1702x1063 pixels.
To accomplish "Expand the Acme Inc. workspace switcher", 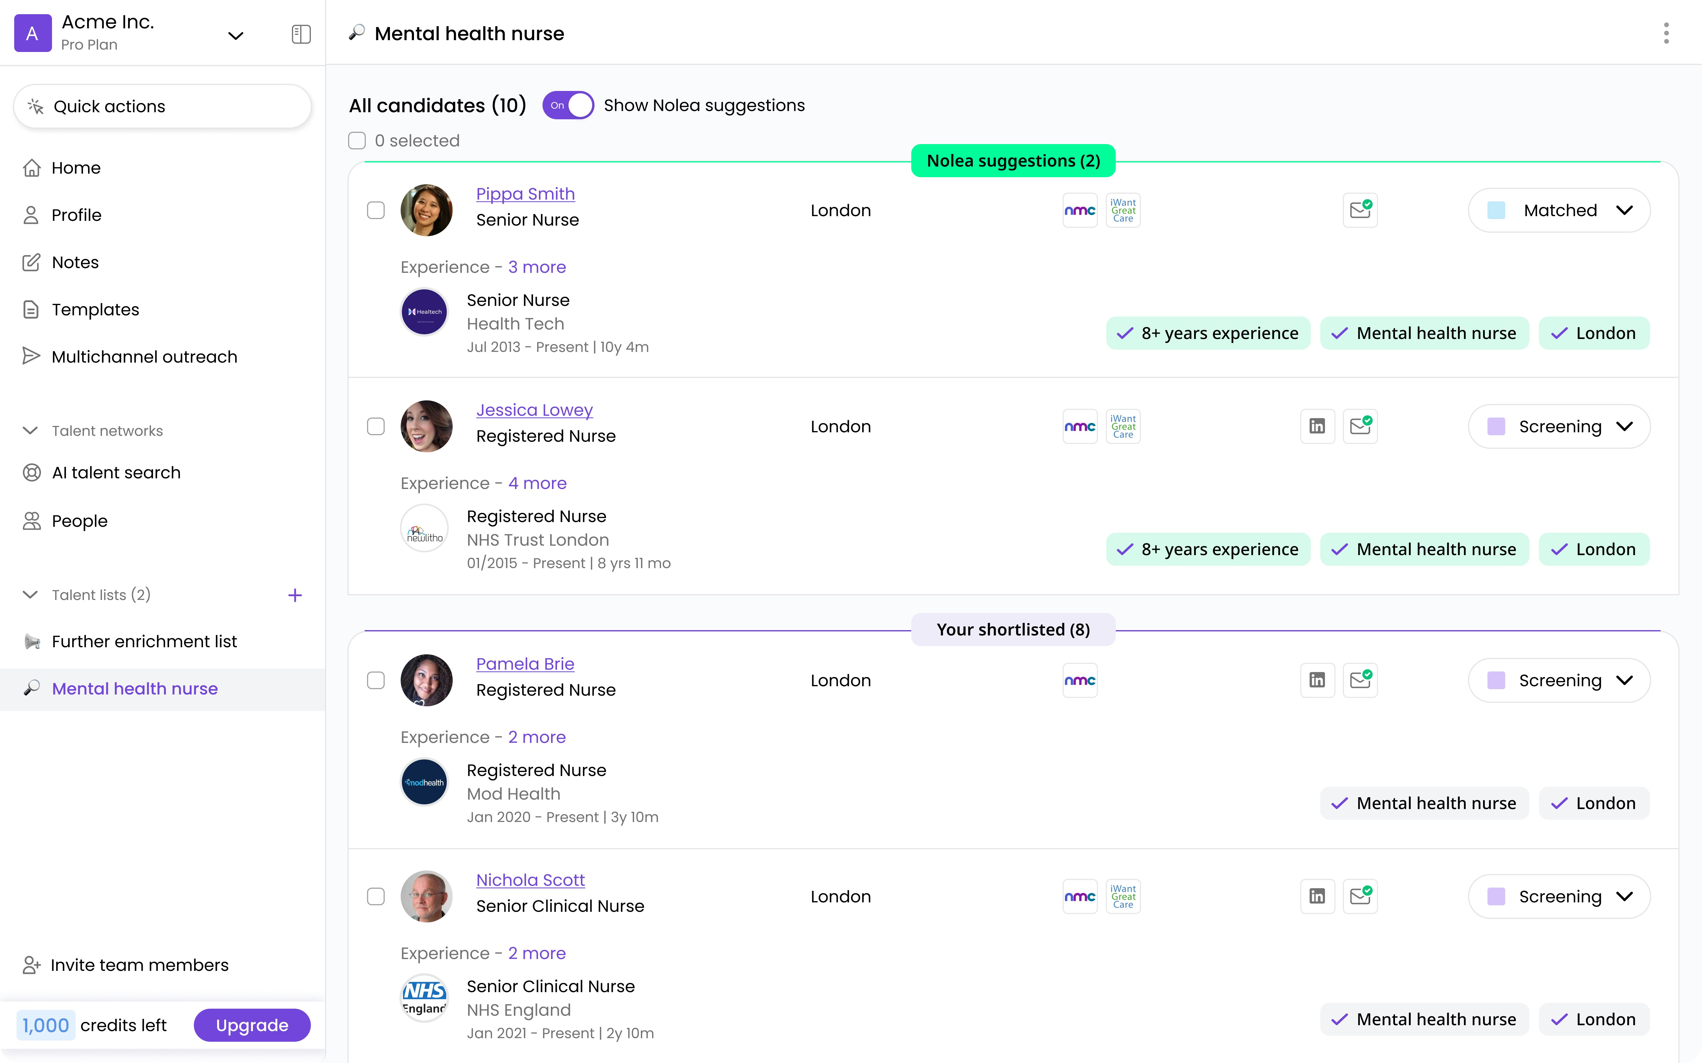I will [x=236, y=35].
